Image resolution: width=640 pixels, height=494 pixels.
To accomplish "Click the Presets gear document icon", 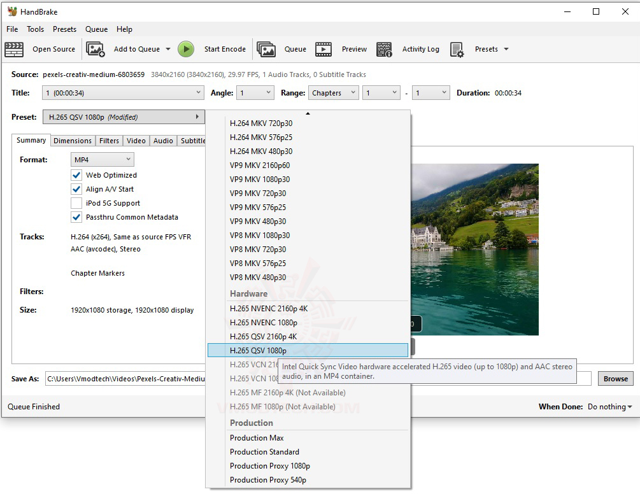I will [457, 50].
